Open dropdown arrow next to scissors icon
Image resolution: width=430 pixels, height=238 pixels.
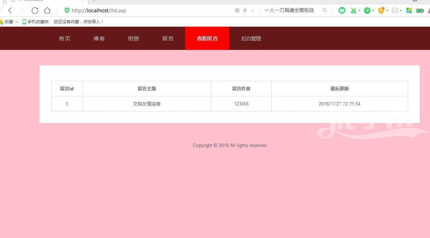359,11
